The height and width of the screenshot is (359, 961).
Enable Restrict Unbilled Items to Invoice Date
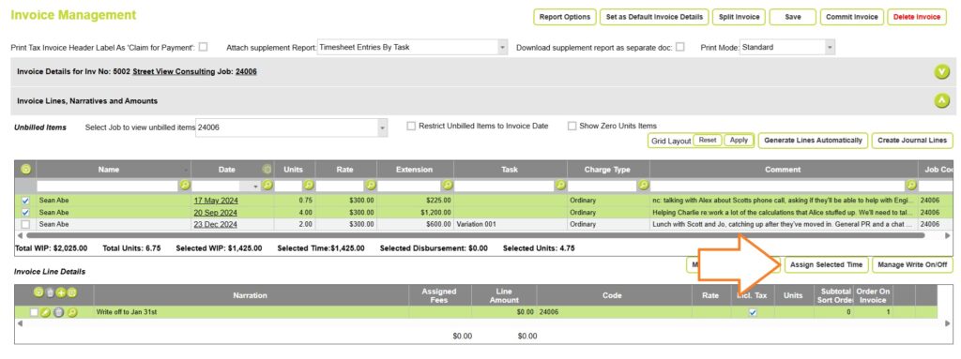411,127
